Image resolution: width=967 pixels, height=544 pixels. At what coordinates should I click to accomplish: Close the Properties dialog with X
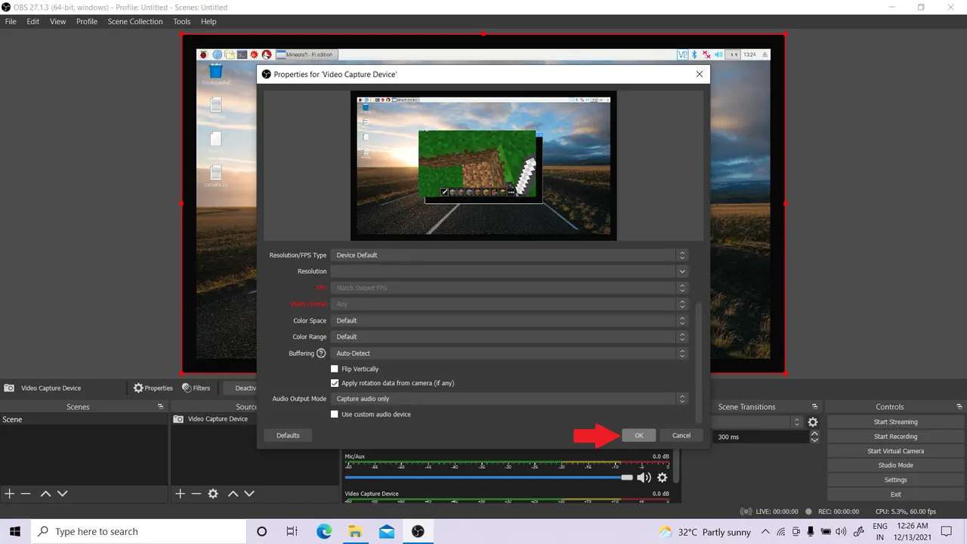click(x=699, y=74)
